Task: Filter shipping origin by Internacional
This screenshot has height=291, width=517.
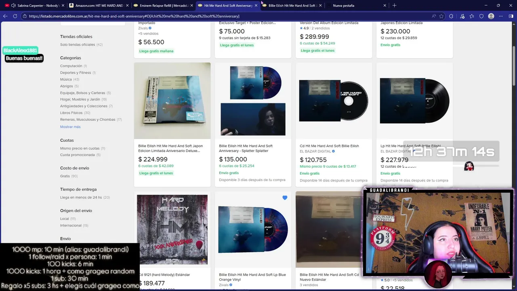Action: pyautogui.click(x=74, y=226)
